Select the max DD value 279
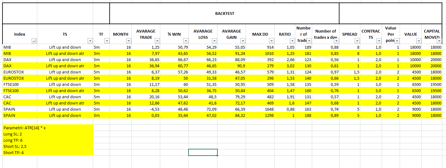The height and width of the screenshot is (168, 446). click(x=260, y=66)
